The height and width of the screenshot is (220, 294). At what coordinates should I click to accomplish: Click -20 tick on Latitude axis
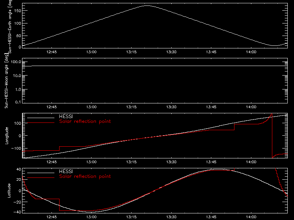click(17, 202)
